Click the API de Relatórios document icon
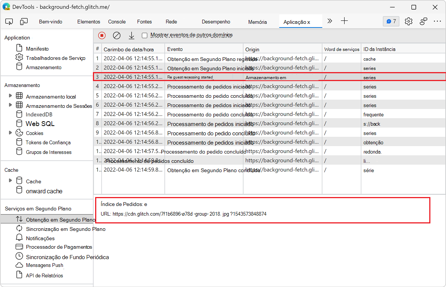Image resolution: width=446 pixels, height=287 pixels. tap(19, 275)
